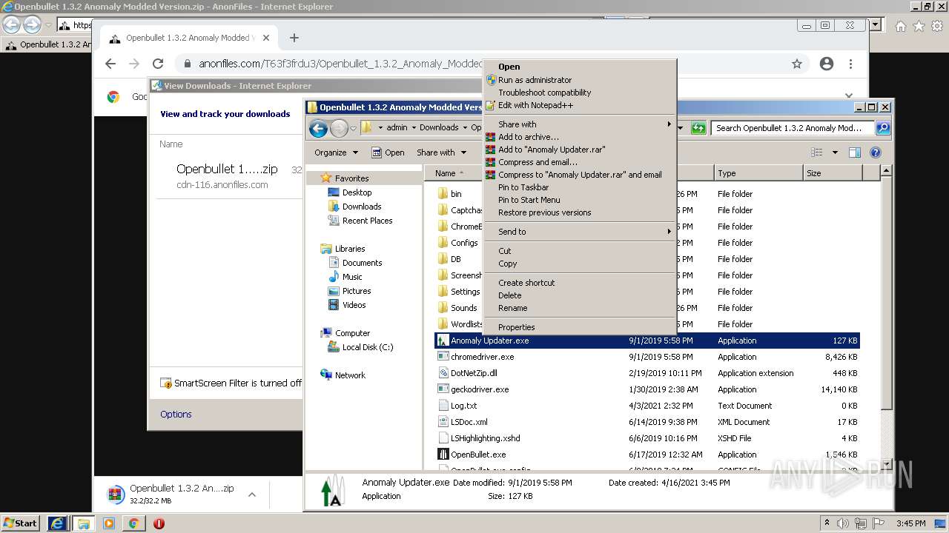Viewport: 949px width, 533px height.
Task: Expand the Share with submenu
Action: [x=578, y=124]
